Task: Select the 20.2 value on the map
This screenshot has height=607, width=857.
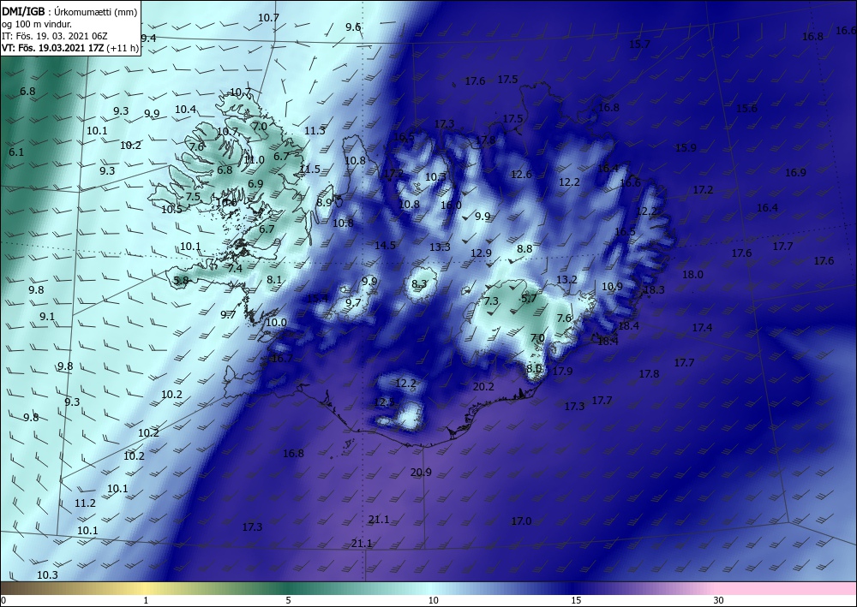Action: pyautogui.click(x=483, y=386)
